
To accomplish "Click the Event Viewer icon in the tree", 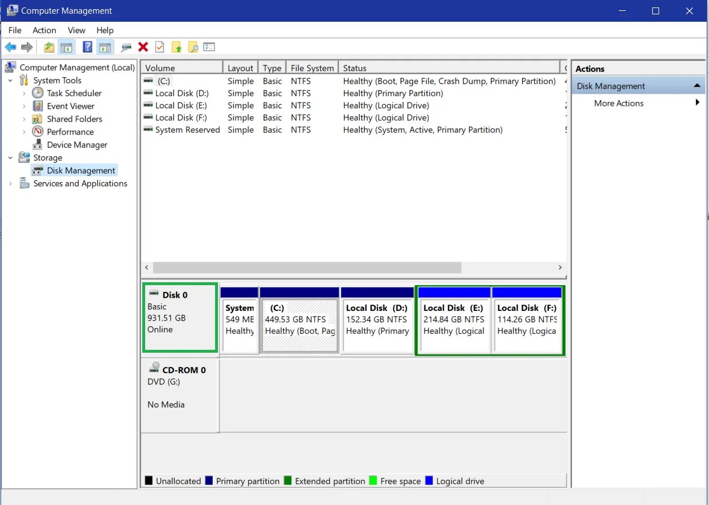I will (x=38, y=106).
